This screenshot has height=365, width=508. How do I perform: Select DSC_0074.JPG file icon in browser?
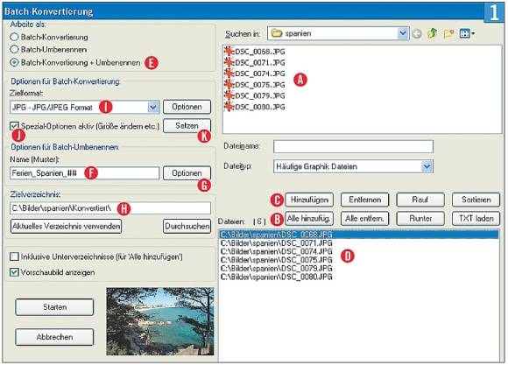point(229,74)
